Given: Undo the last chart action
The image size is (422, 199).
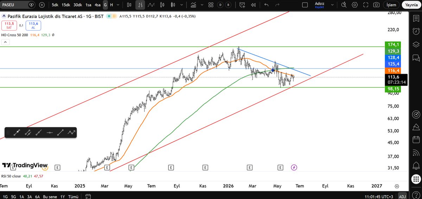Looking at the screenshot, I should tap(266, 5).
